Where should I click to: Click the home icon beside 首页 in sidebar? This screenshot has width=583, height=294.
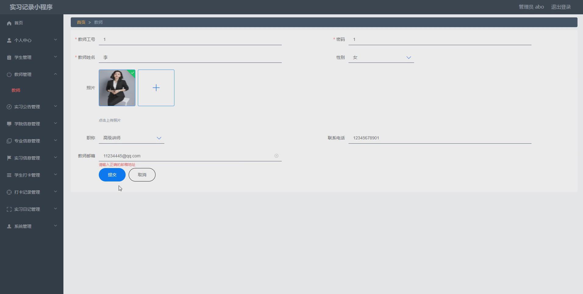coord(9,23)
